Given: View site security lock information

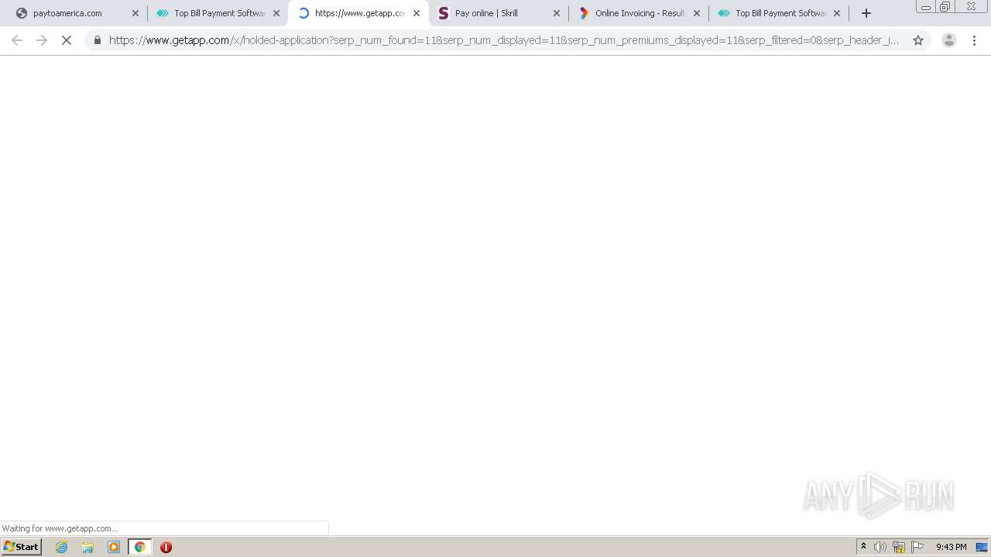Looking at the screenshot, I should [x=98, y=40].
